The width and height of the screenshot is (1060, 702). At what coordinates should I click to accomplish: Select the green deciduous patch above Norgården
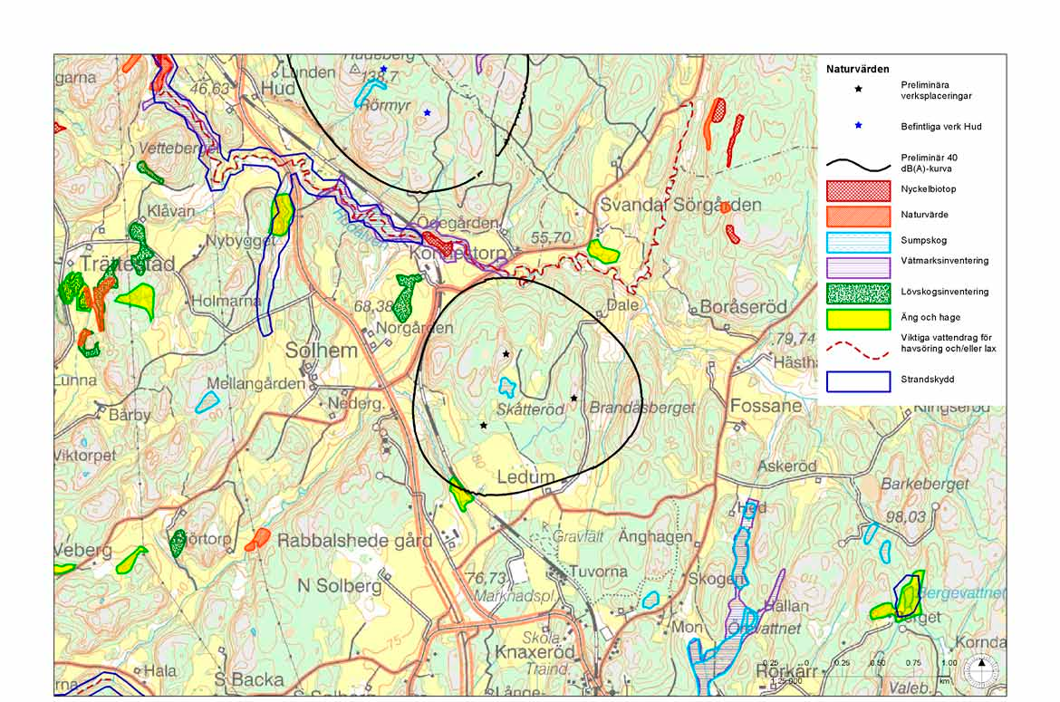pos(408,296)
